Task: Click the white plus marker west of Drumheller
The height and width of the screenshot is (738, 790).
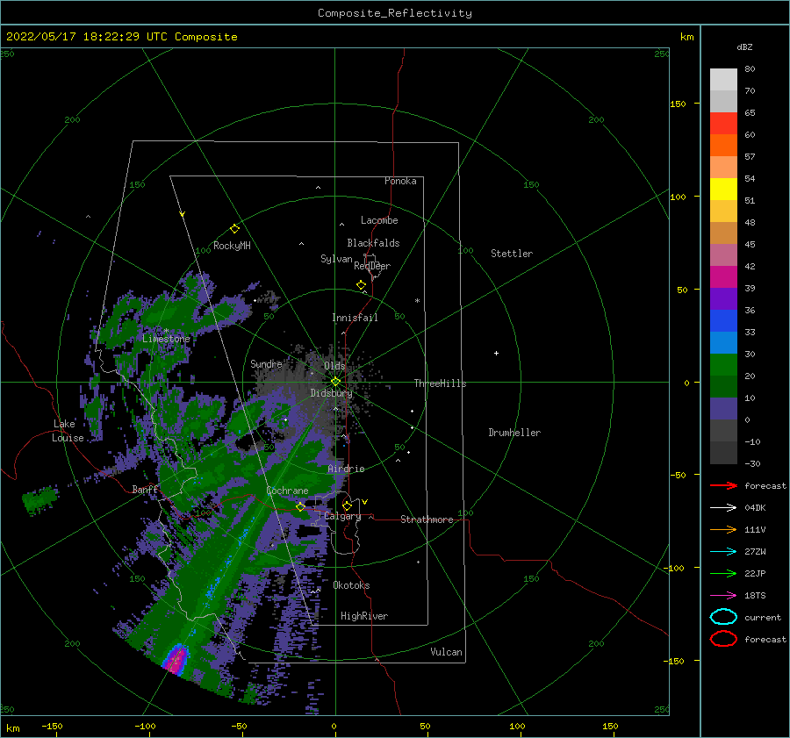Action: 496,353
